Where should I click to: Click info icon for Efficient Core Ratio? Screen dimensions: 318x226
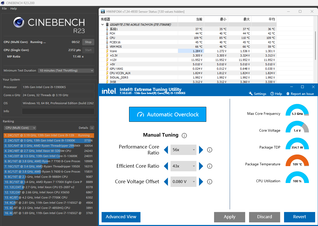210,166
